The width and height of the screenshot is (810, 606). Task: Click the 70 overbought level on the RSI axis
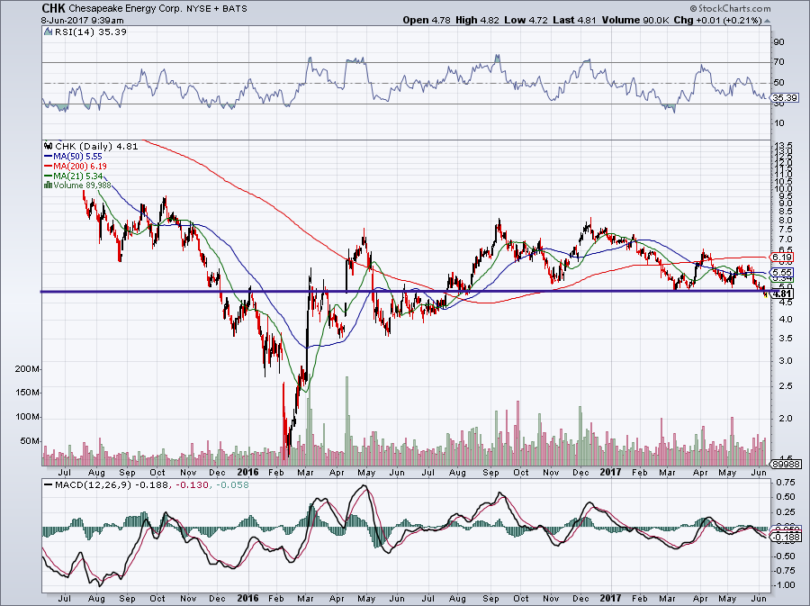779,62
